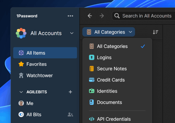This screenshot has width=175, height=123.
Task: Click the API Credentials code icon
Action: coord(92,119)
